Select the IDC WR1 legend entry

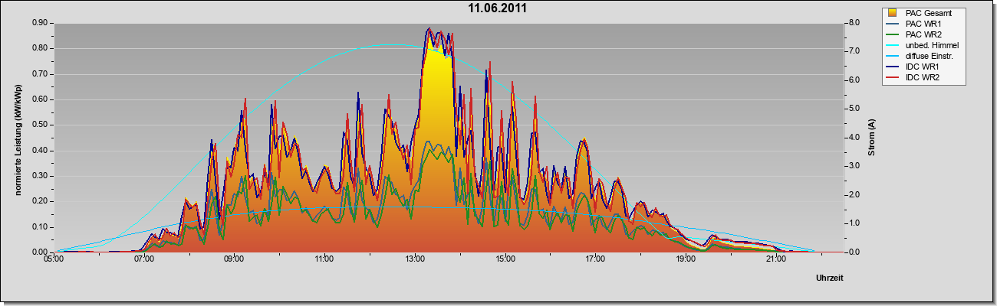(x=923, y=67)
